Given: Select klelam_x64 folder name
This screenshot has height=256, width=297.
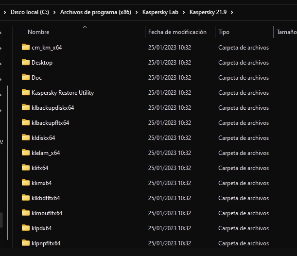Looking at the screenshot, I should (46, 153).
